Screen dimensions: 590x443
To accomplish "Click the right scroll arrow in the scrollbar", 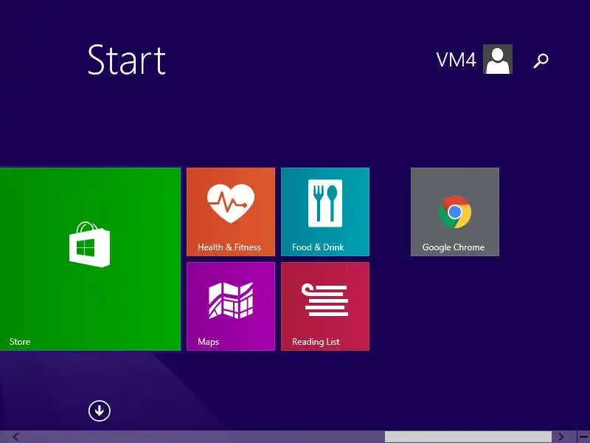I will (x=560, y=437).
